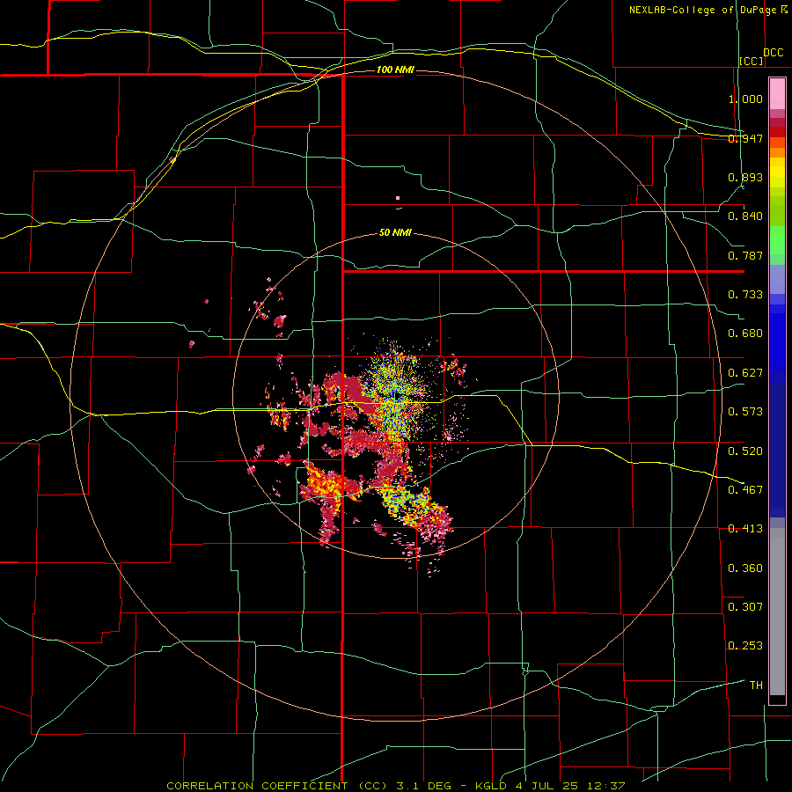The image size is (792, 792).
Task: Click the 0.733 scale value
Action: coord(745,295)
